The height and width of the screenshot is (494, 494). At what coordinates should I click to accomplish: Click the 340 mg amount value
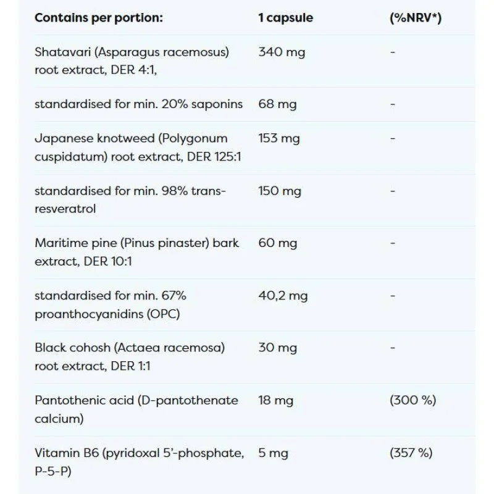tap(282, 52)
